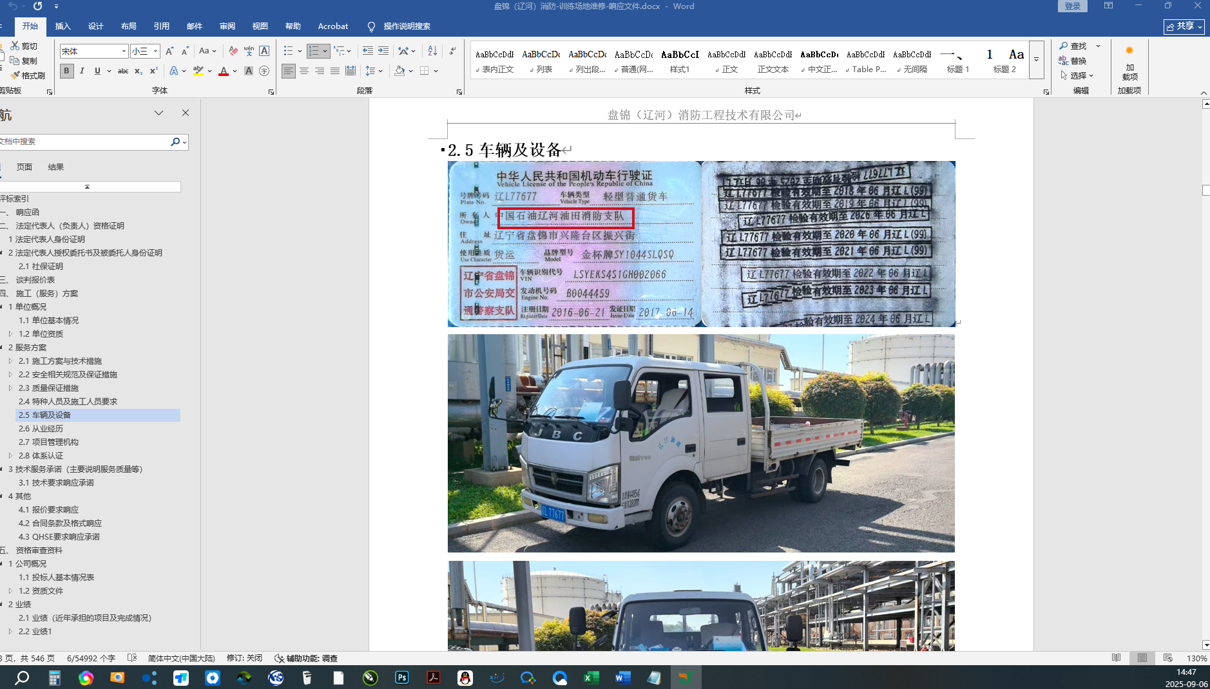This screenshot has width=1210, height=689.
Task: Switch to Web Layout view in status bar
Action: [x=1167, y=658]
